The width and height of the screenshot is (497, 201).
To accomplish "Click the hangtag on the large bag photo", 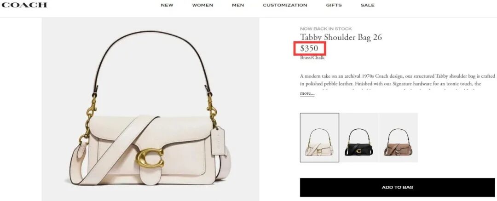I will coord(219,141).
